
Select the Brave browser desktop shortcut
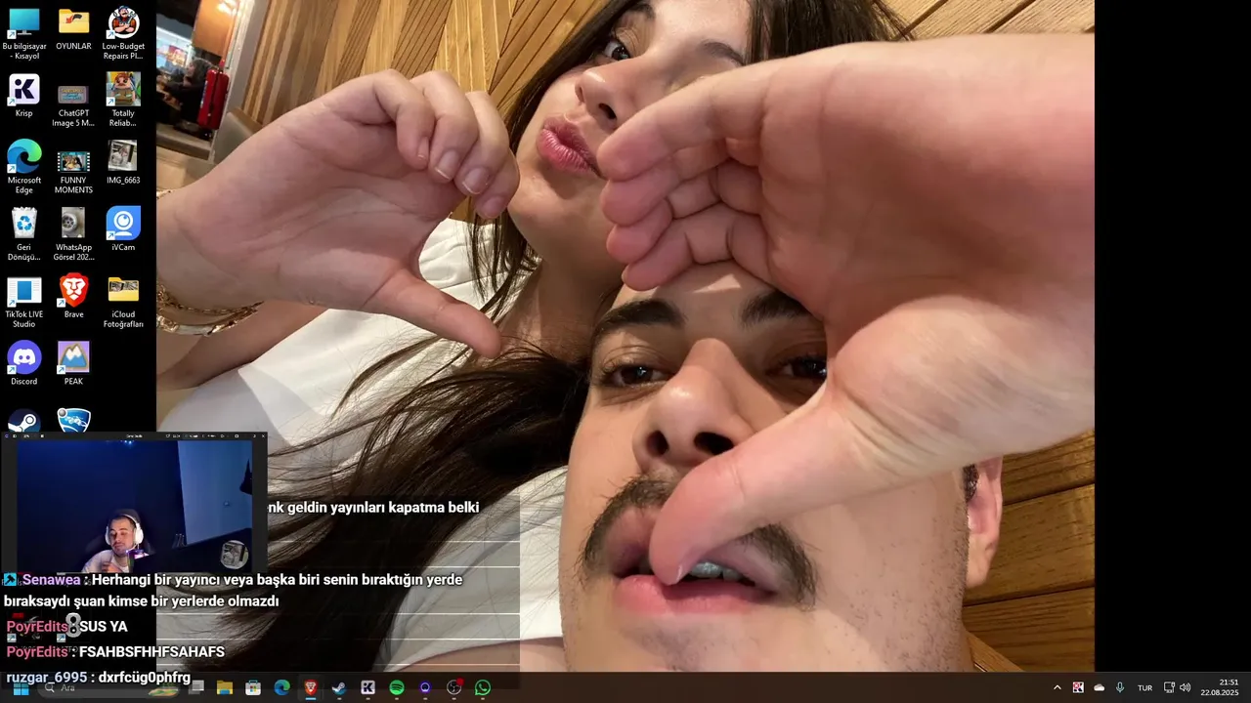(x=73, y=296)
